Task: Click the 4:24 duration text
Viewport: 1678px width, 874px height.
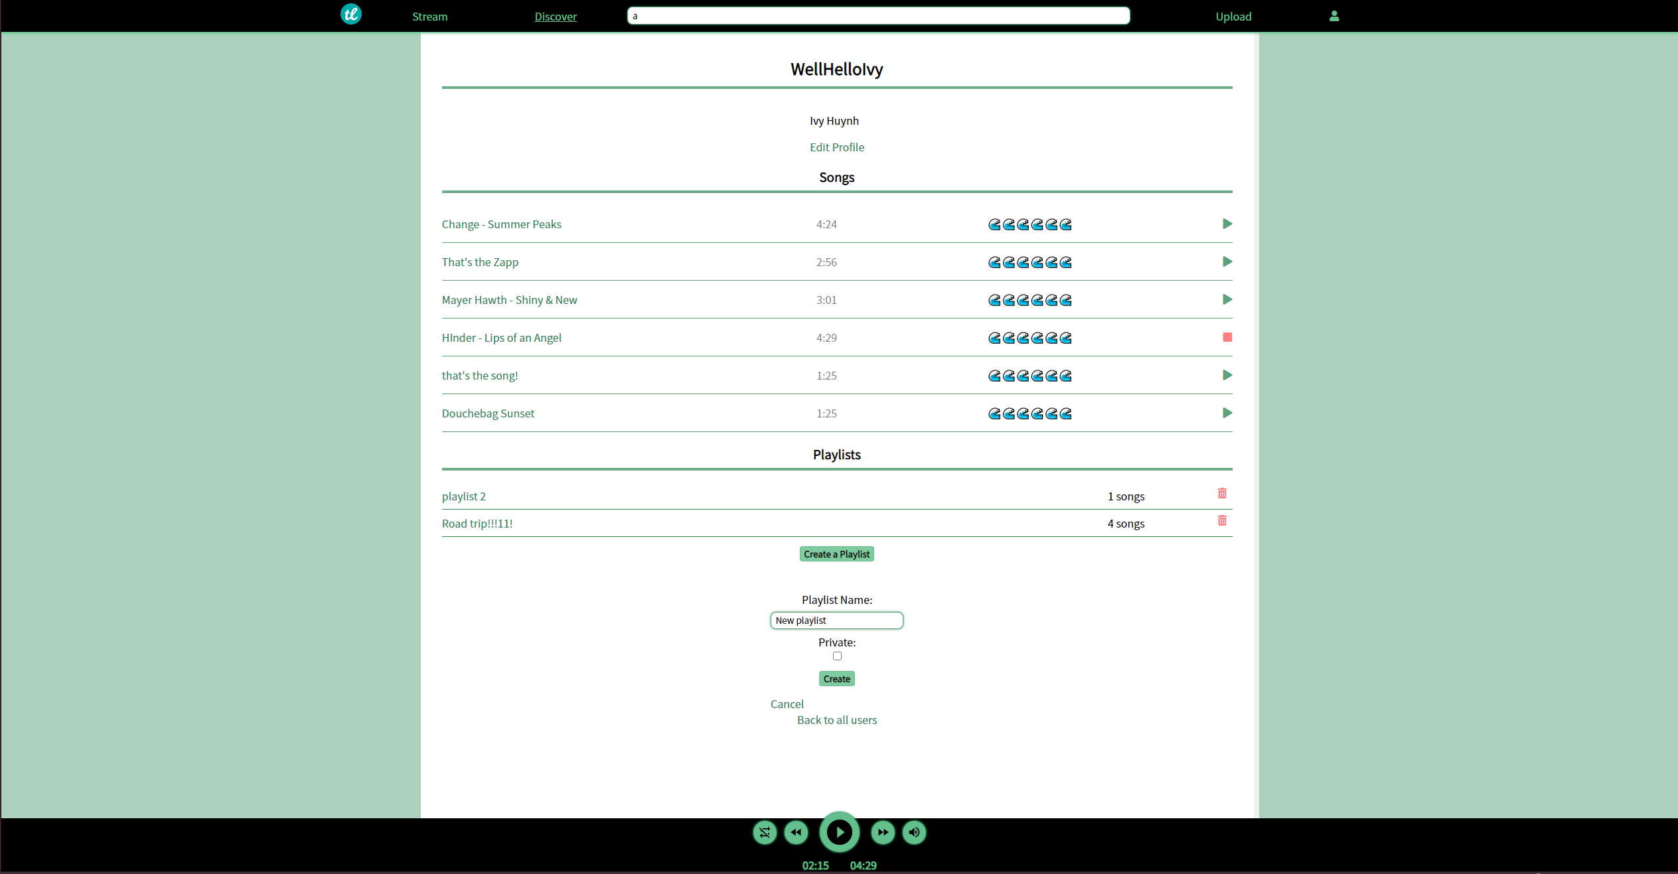Action: [x=826, y=224]
